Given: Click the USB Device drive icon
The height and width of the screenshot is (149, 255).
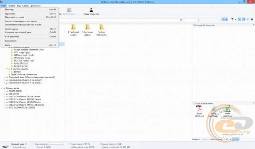Looking at the screenshot, I should (7, 94).
